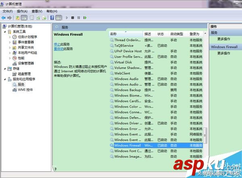Select the Thread Orderin... service row
Image resolution: width=242 pixels, height=178 pixels.
tap(156, 40)
